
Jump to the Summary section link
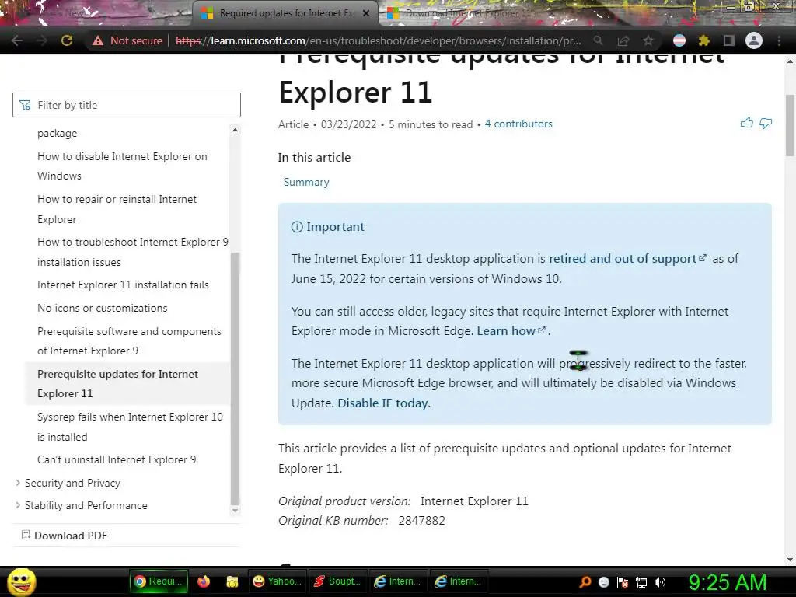306,182
